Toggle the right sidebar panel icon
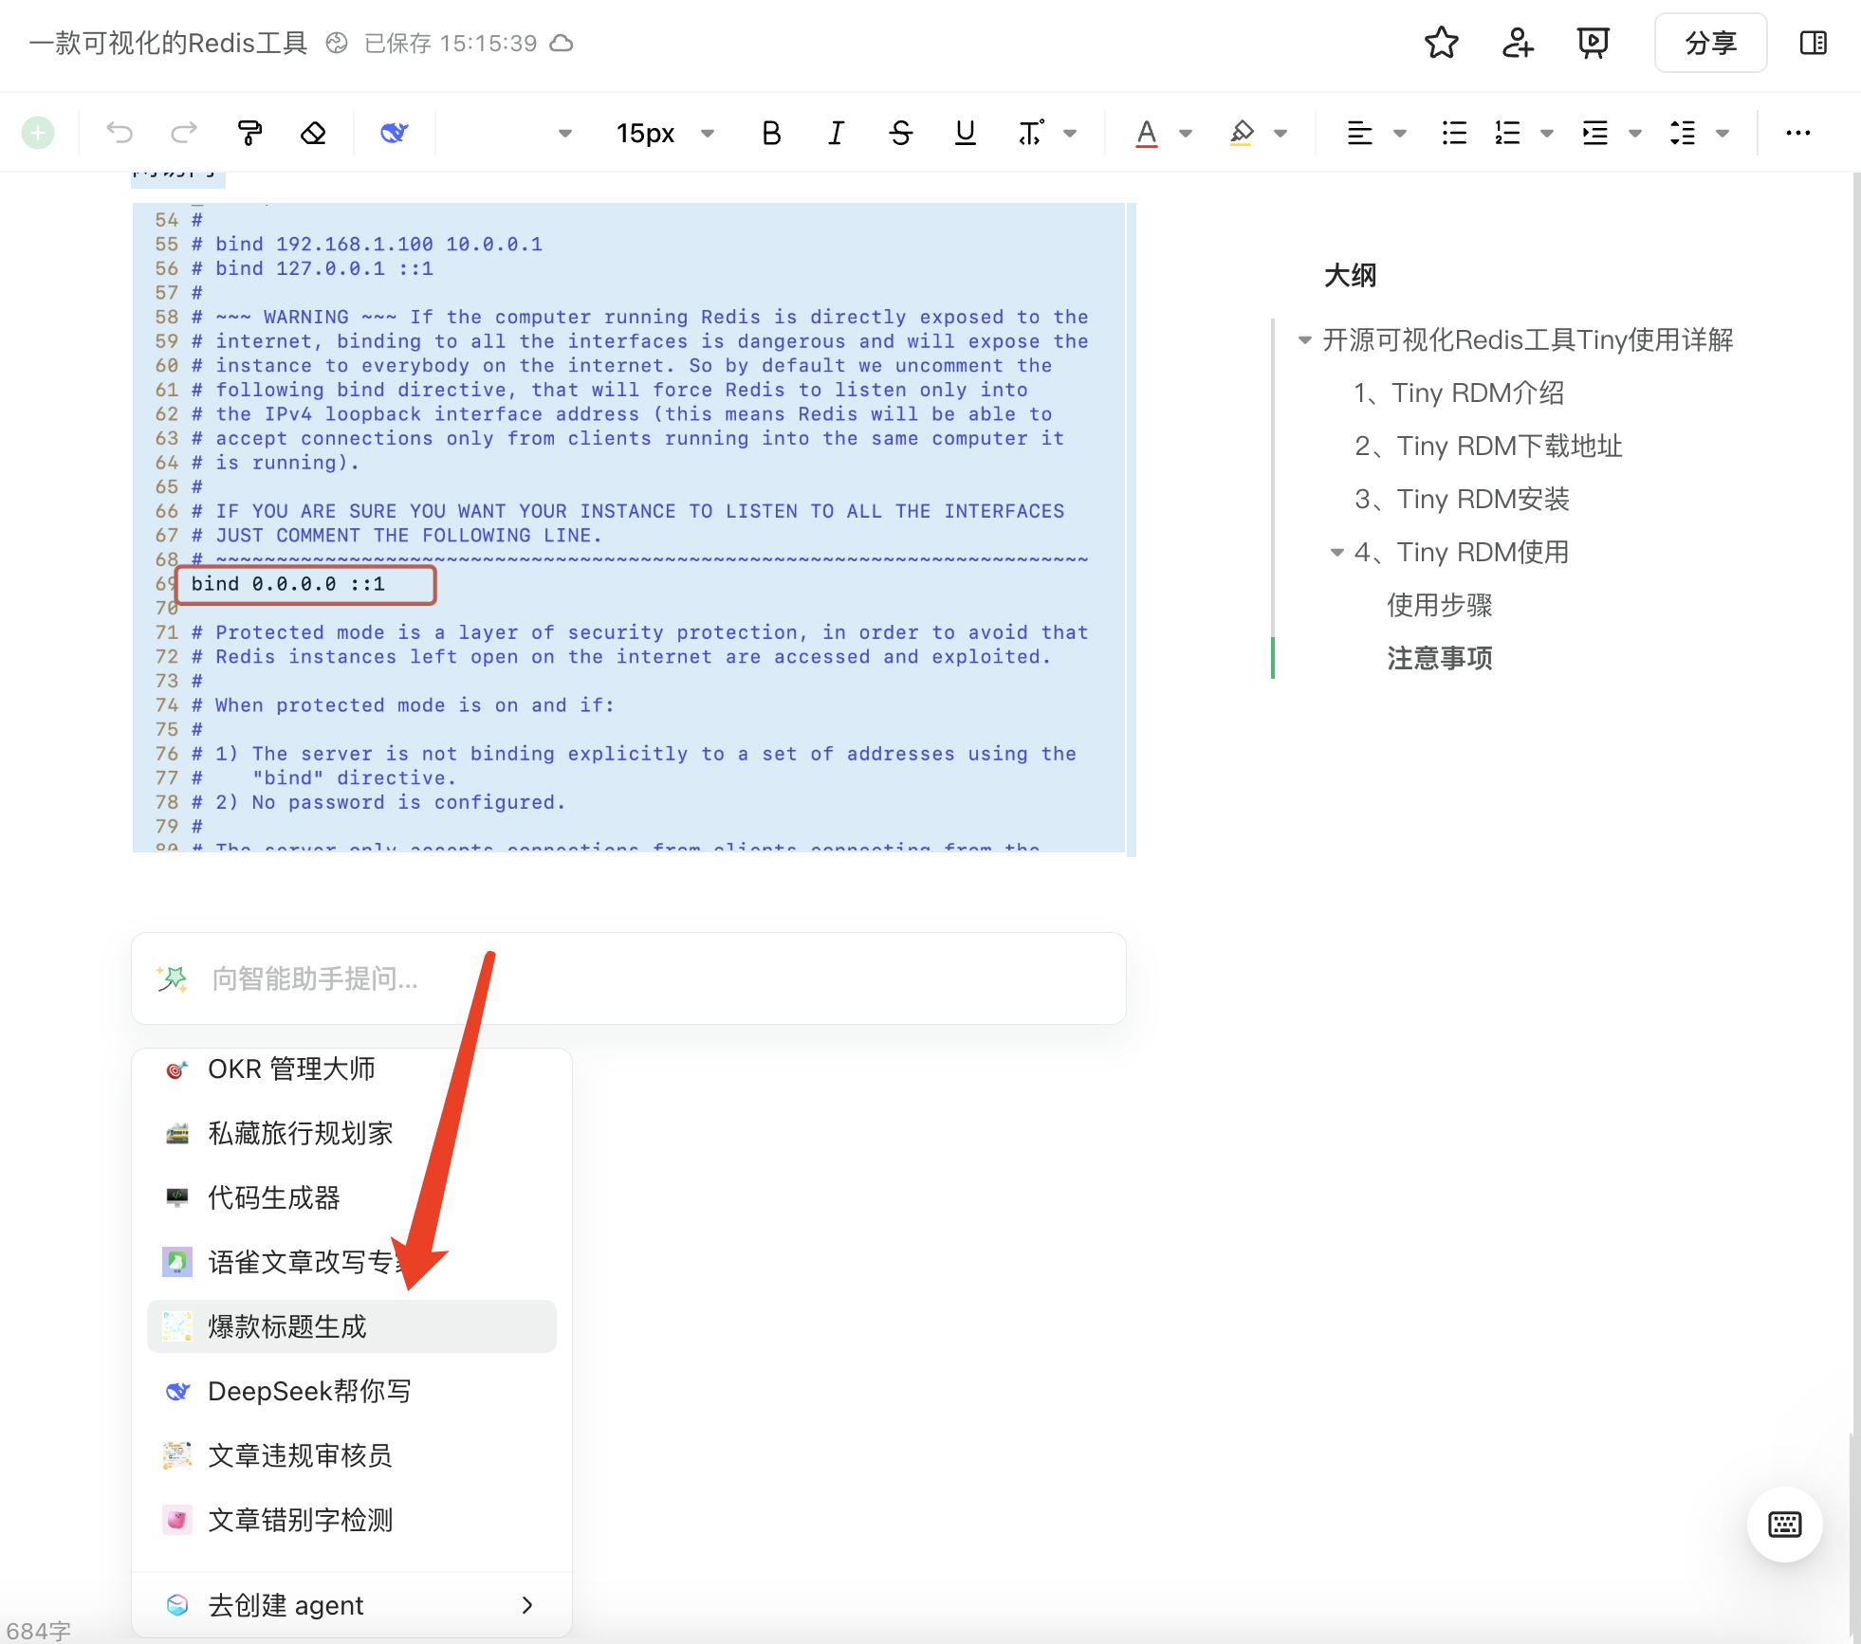Screen dimensions: 1861x1644 coord(1813,43)
